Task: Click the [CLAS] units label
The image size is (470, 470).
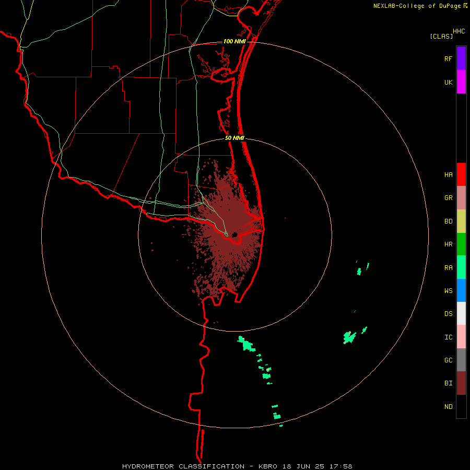Action: pos(441,36)
